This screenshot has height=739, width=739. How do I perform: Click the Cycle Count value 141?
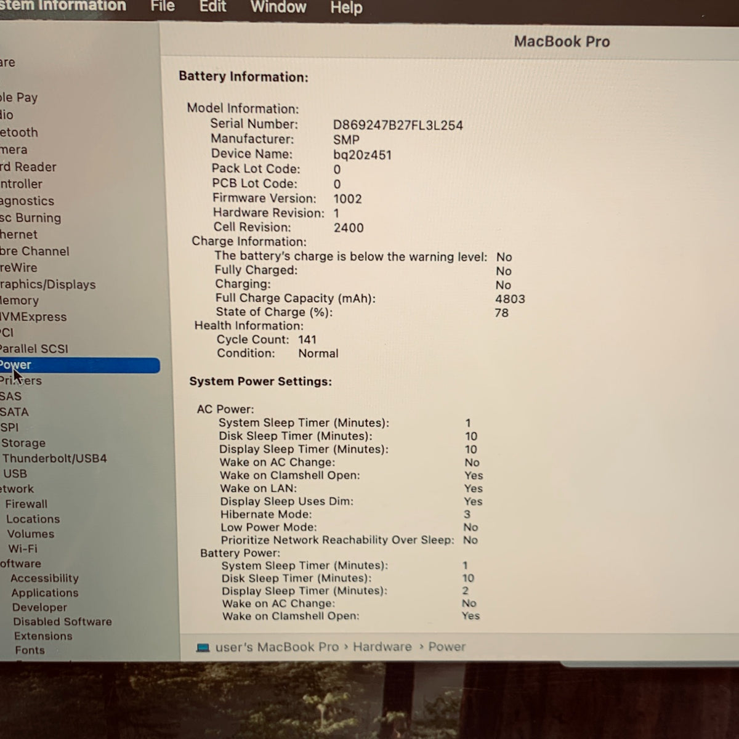[x=307, y=340]
